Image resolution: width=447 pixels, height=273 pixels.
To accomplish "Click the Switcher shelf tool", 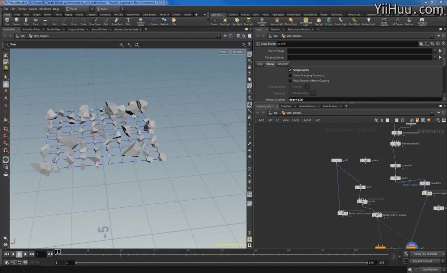I will point(409,21).
